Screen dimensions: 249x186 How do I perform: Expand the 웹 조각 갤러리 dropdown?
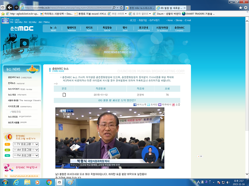tap(150, 14)
